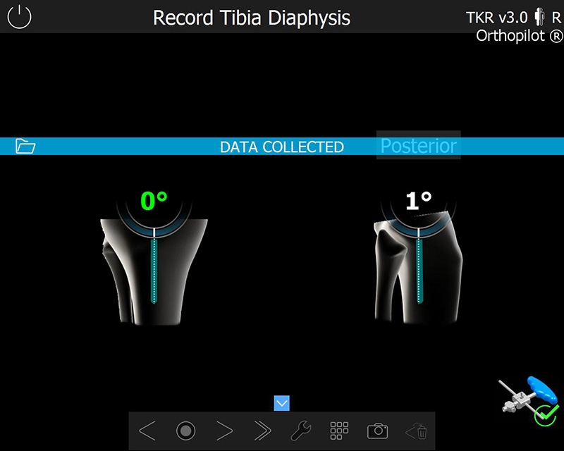Toggle the right side indicator R
Viewport: 564px width, 451px height.
(x=556, y=17)
